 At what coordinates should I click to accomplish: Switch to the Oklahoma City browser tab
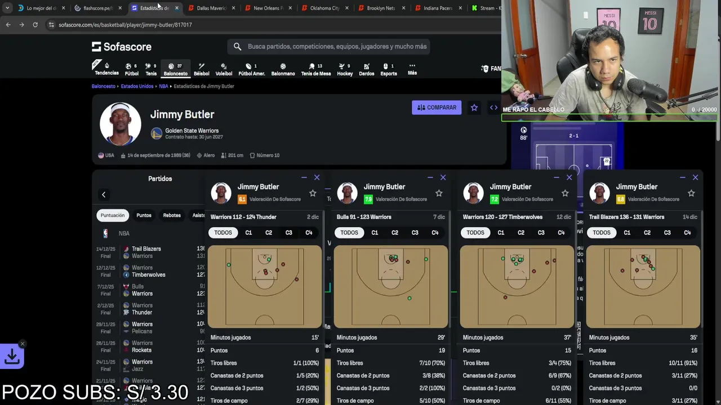[325, 8]
